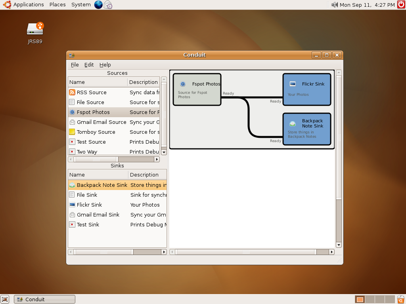This screenshot has height=304, width=406.
Task: Sort Sources by the Description column header
Action: (x=144, y=82)
